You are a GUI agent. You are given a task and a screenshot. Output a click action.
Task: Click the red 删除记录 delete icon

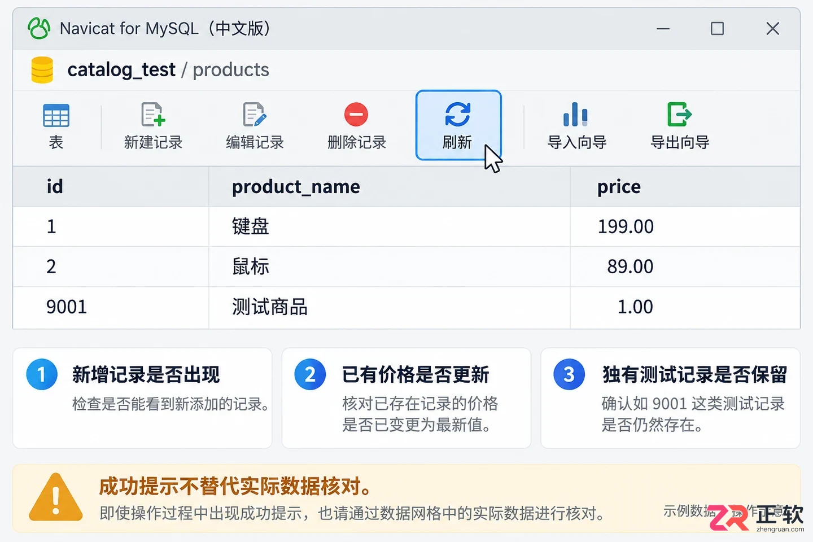tap(356, 115)
